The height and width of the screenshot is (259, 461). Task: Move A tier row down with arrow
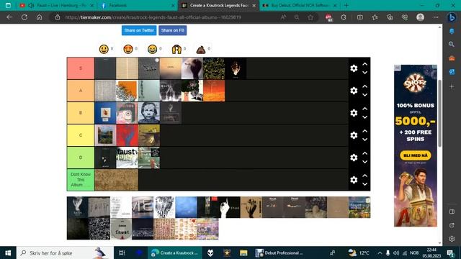(365, 95)
